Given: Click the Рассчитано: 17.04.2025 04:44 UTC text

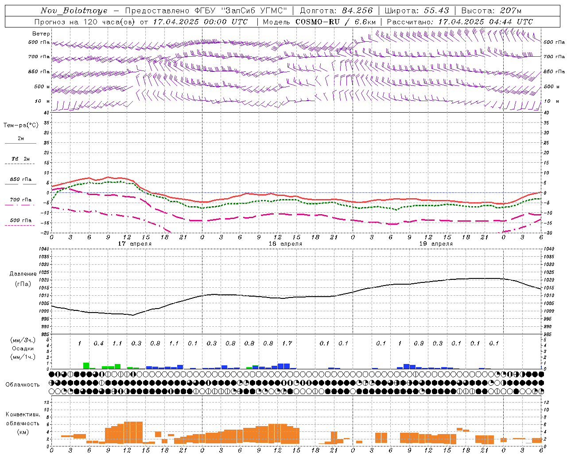Looking at the screenshot, I should 460,22.
